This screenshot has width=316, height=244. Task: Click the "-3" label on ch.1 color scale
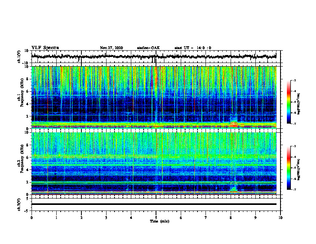click(294, 80)
